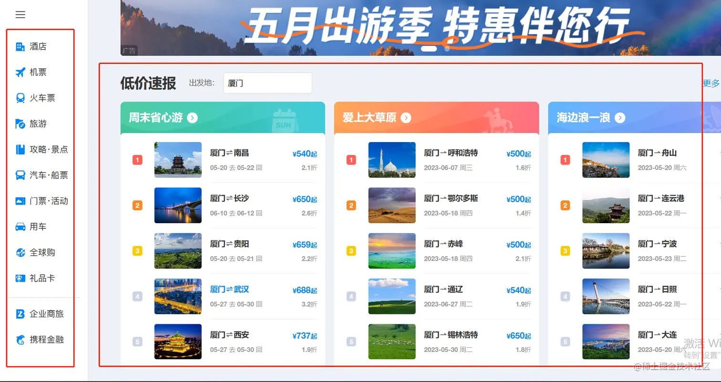Click the 汽车·船票 bus and ferry icon
The height and width of the screenshot is (382, 721).
click(x=19, y=175)
